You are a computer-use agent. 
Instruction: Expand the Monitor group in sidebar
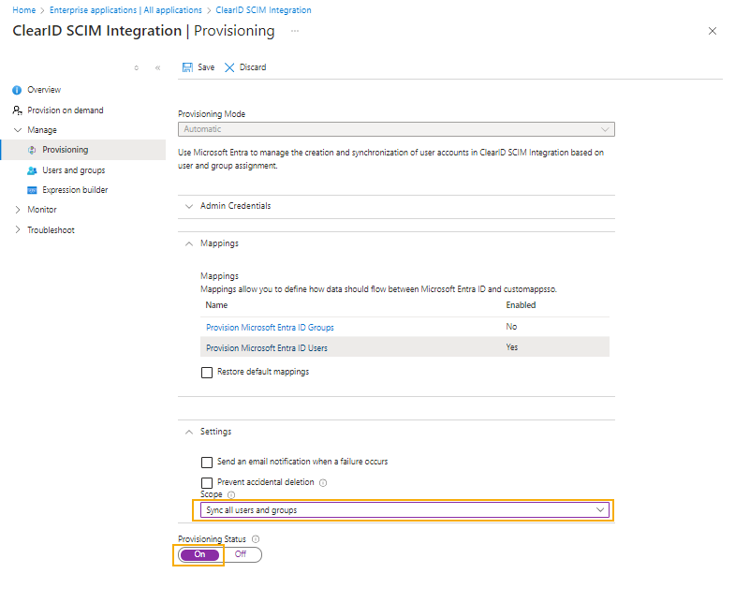(x=18, y=210)
